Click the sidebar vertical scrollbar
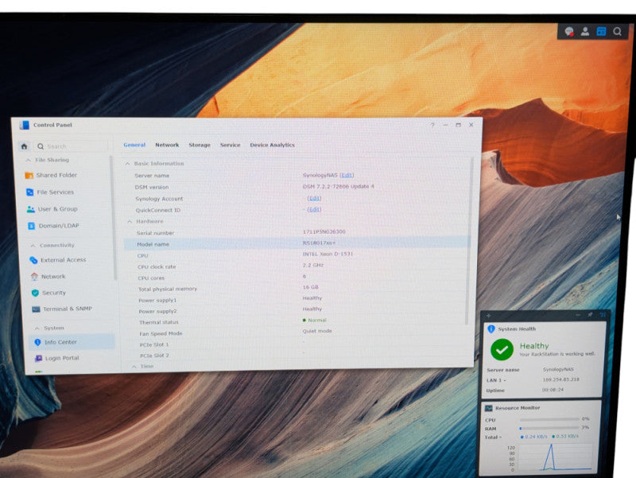 113,218
